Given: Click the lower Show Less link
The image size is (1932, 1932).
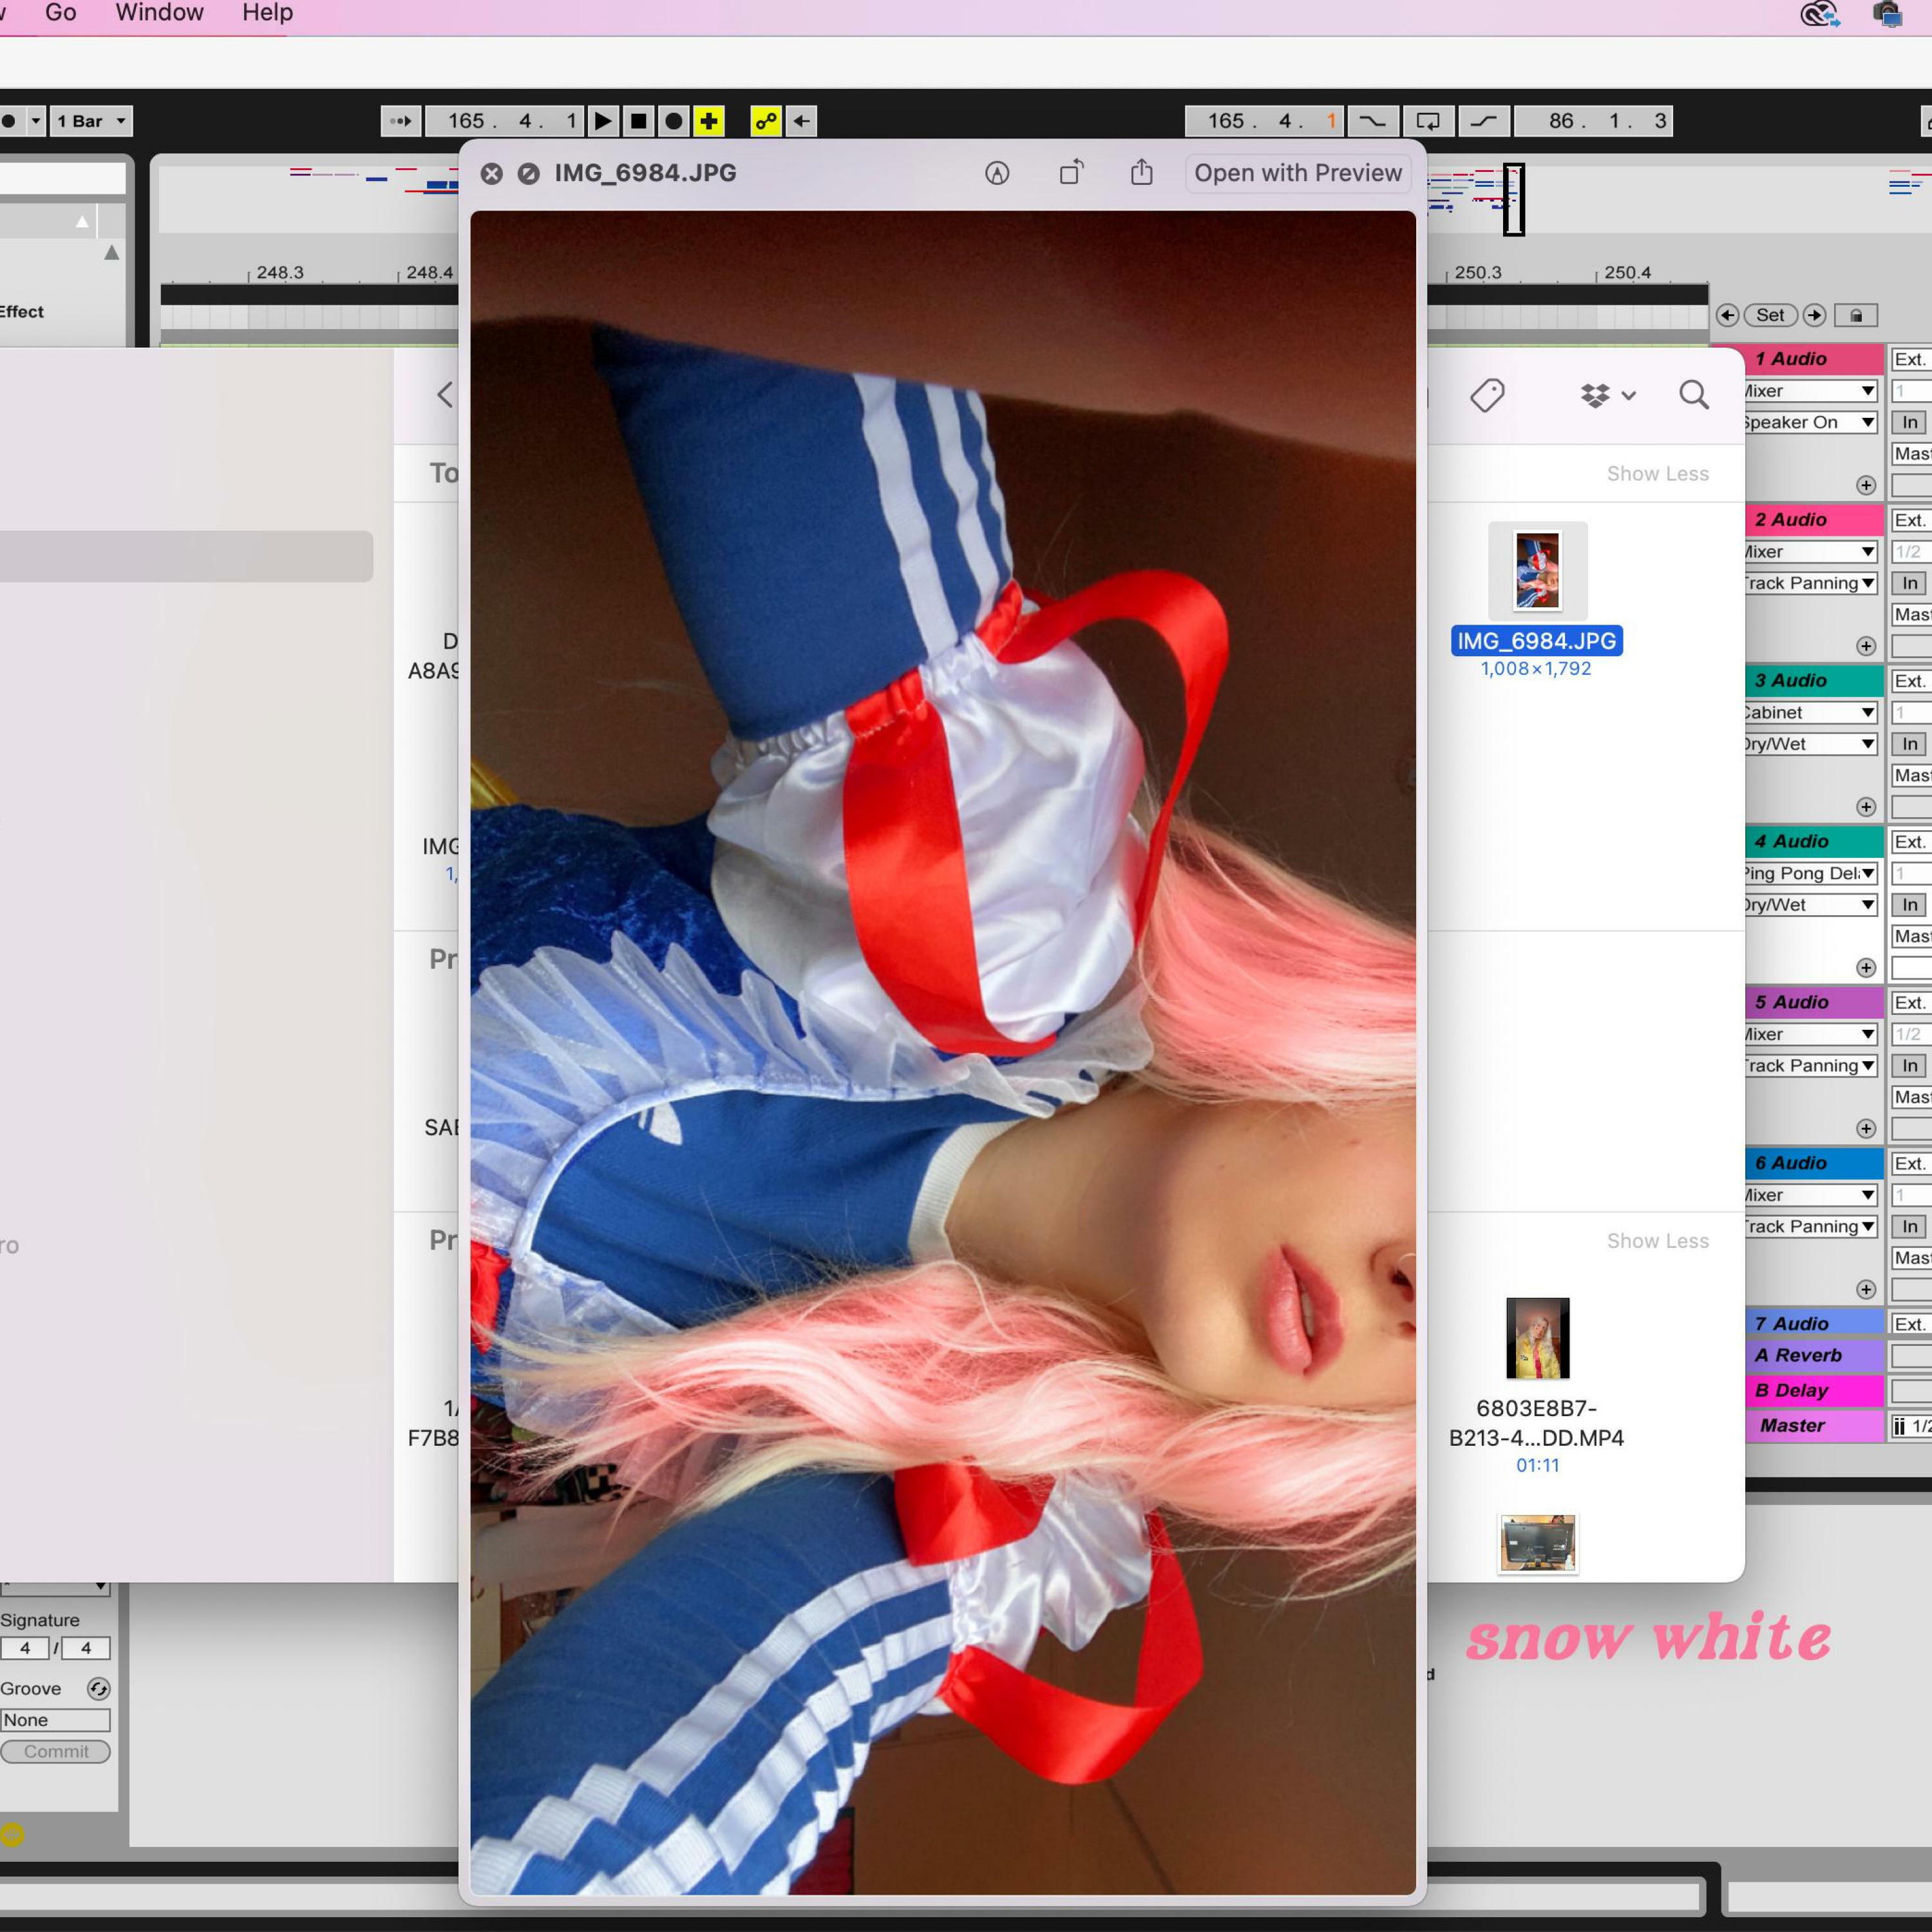Looking at the screenshot, I should [1658, 1241].
